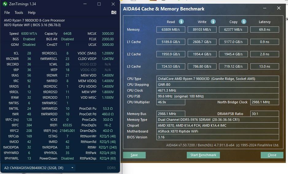Open the Tools menu in ZenTimings
This screenshot has height=174, width=288.
click(19, 13)
